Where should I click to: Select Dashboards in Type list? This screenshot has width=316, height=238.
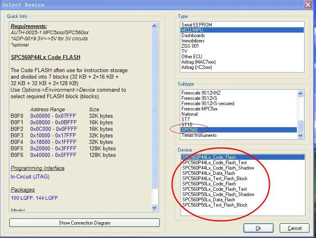point(193,35)
